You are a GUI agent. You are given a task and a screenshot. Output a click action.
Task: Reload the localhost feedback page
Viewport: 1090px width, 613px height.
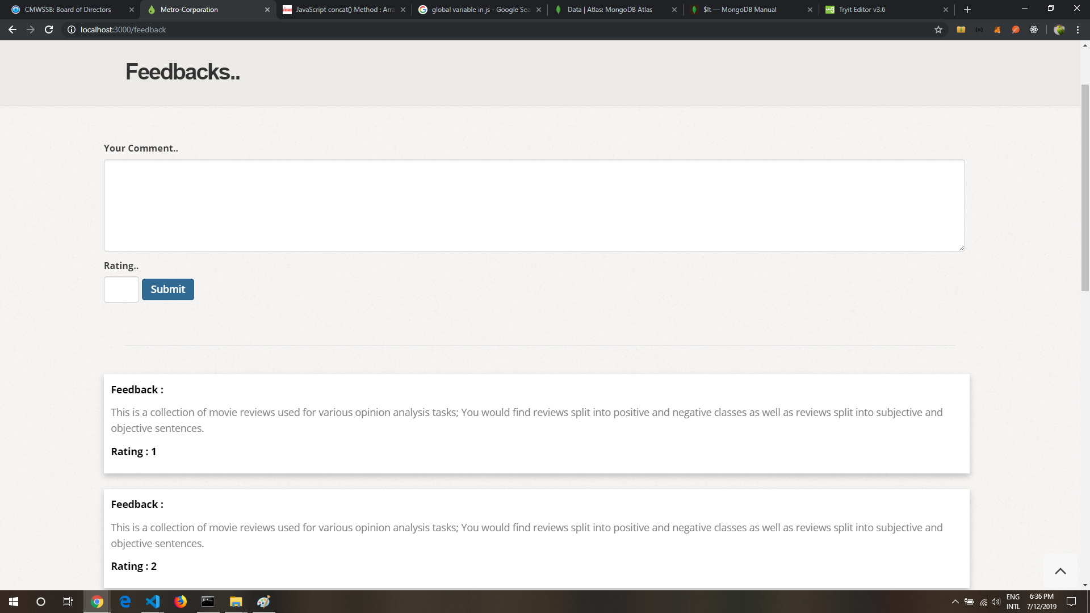(49, 30)
